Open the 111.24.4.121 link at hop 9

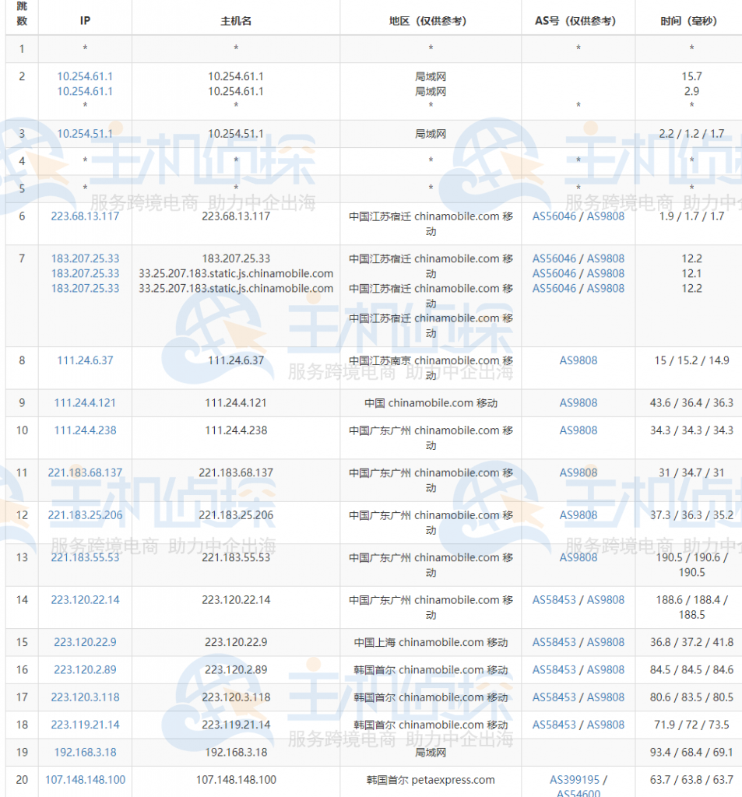84,403
